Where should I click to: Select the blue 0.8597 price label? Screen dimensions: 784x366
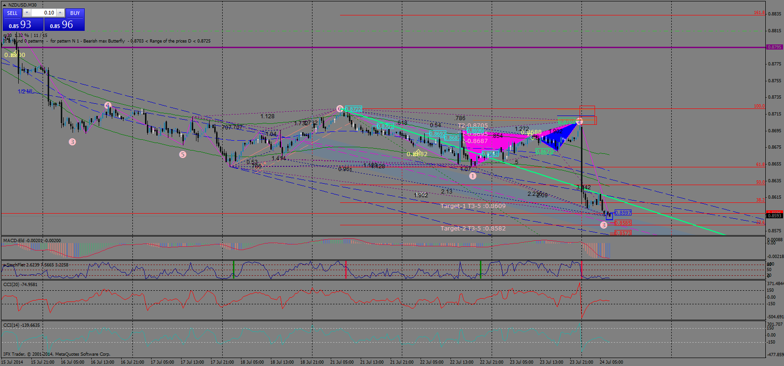click(623, 213)
